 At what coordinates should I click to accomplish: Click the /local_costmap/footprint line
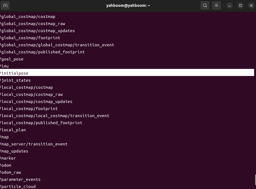click(29, 109)
